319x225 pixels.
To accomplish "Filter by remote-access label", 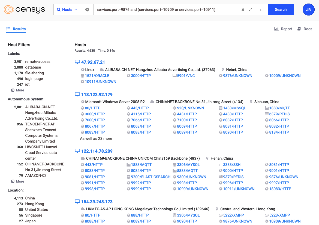I will (x=38, y=61).
